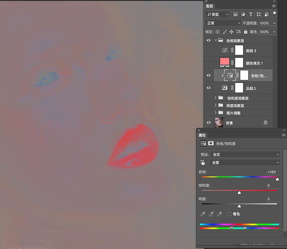
Task: Show the 颜色填充 1 layer
Action: (x=208, y=63)
